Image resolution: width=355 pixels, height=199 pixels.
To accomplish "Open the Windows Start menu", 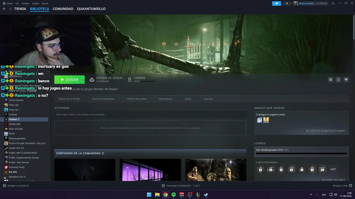I will tap(149, 195).
